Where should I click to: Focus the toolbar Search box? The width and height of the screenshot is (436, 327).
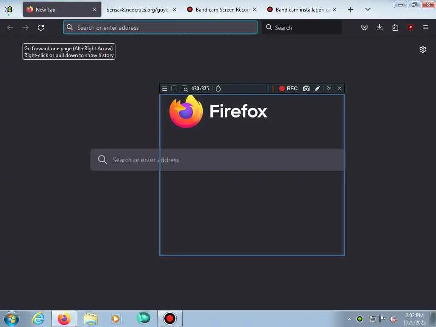pos(302,28)
